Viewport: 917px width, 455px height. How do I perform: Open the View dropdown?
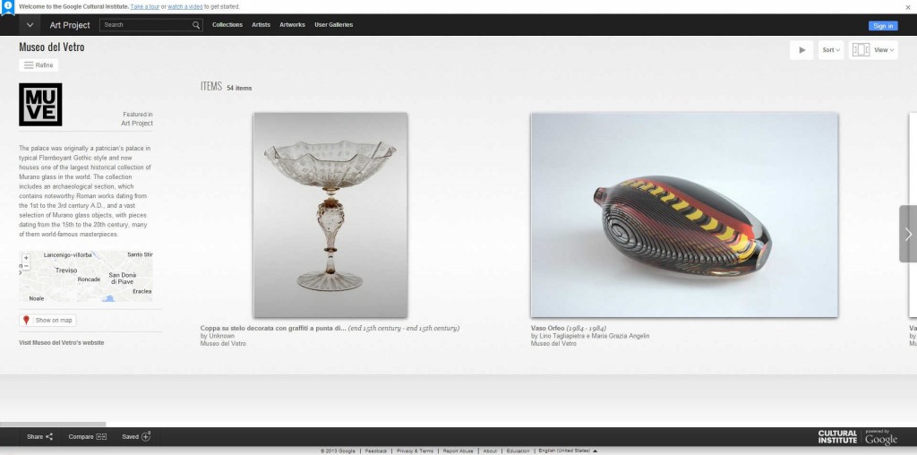[873, 50]
